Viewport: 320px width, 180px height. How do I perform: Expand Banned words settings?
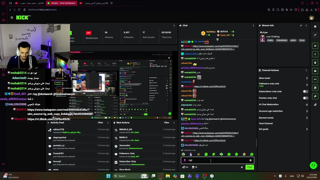pyautogui.click(x=283, y=118)
